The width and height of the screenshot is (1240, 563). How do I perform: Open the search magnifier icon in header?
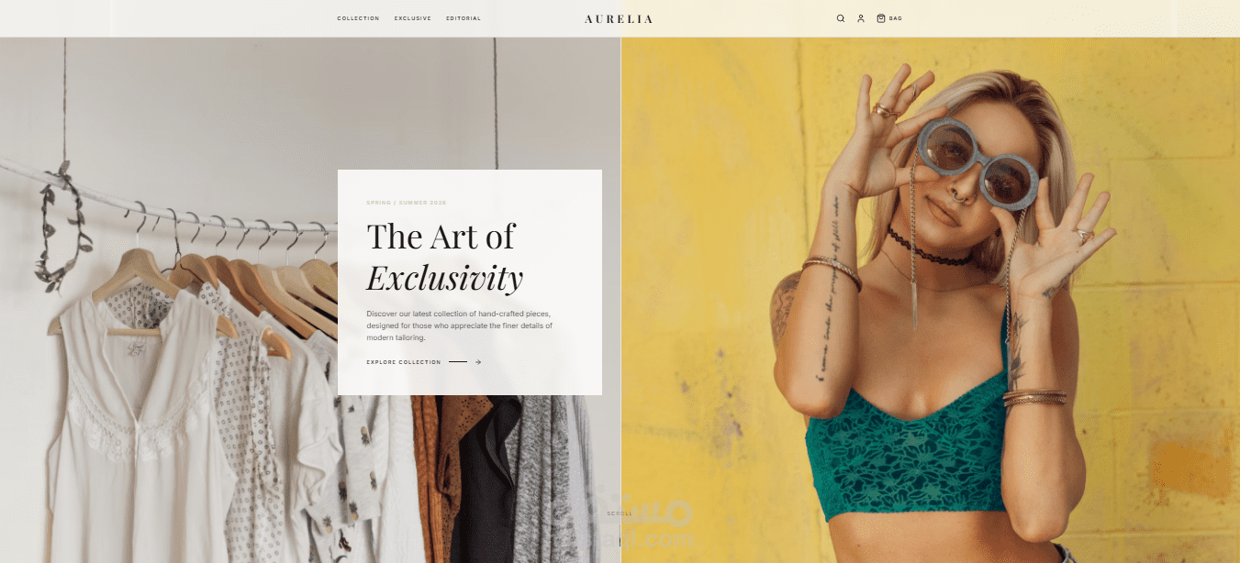pos(840,18)
